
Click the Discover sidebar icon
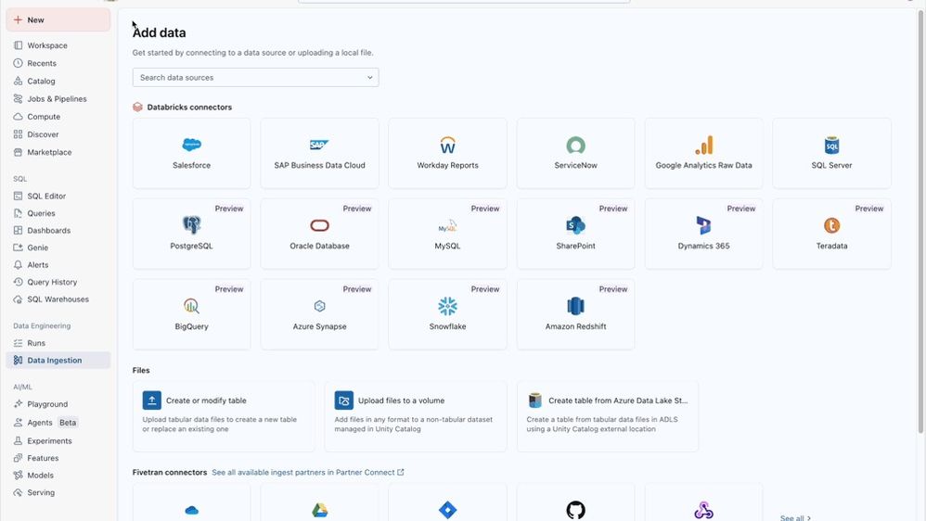(18, 134)
